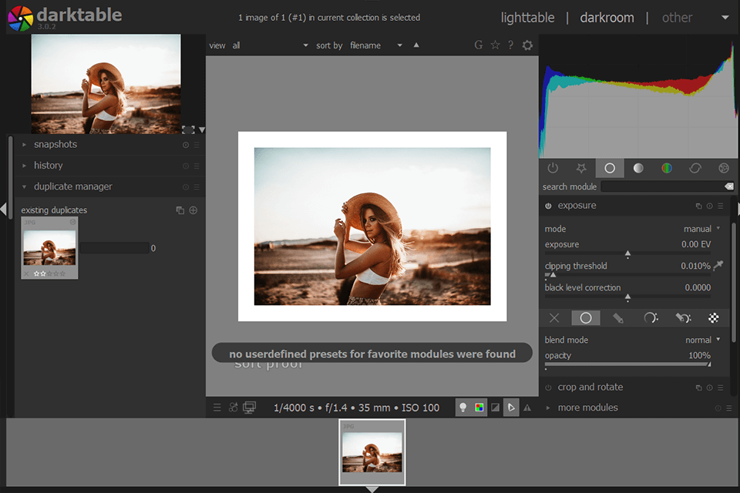Open the color modules group
This screenshot has height=493, width=740.
(x=667, y=168)
